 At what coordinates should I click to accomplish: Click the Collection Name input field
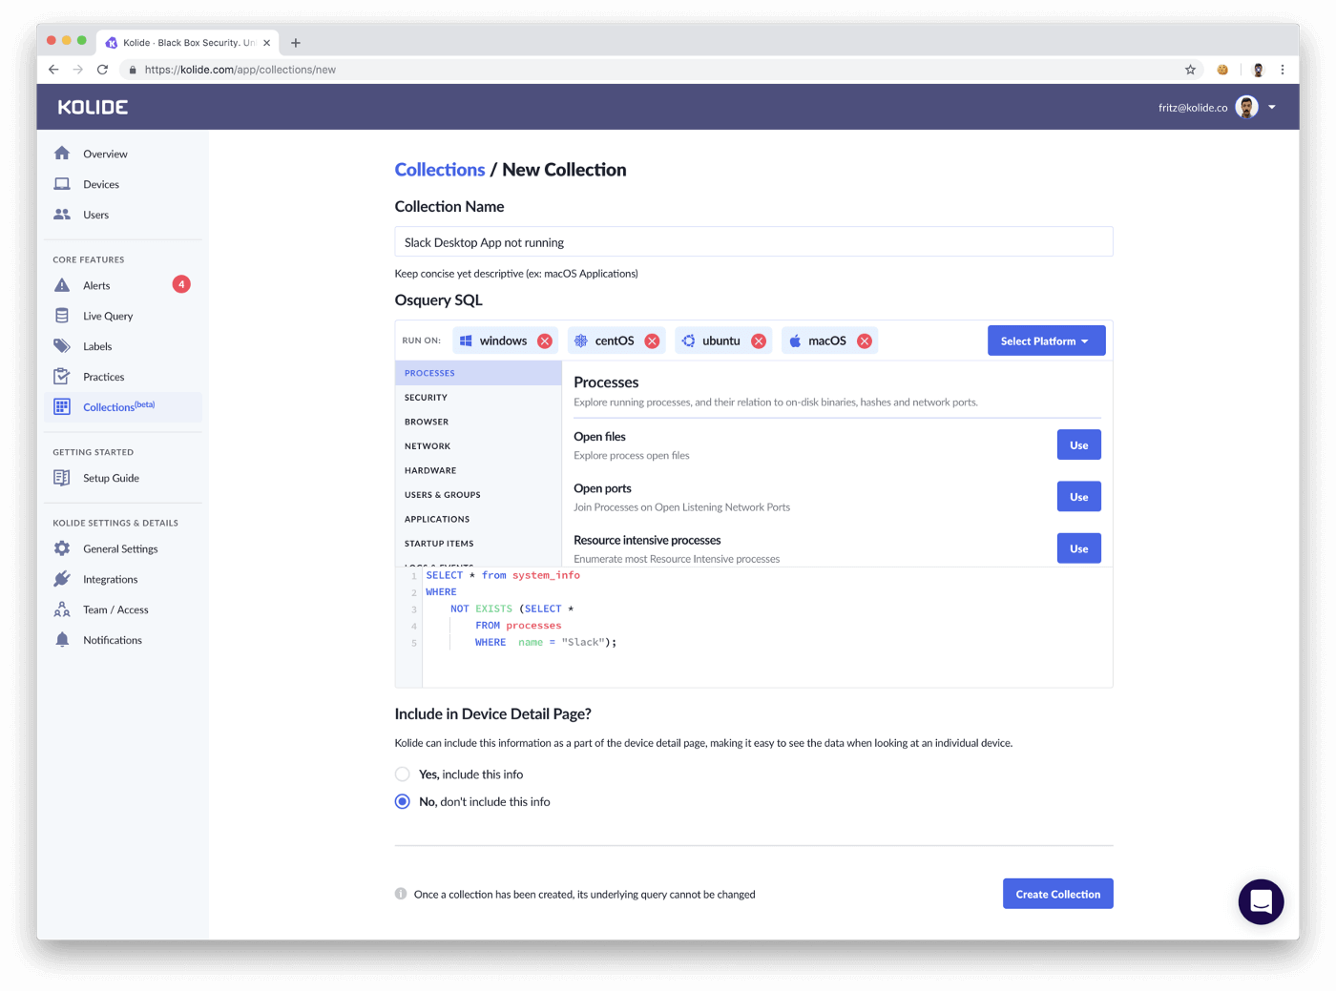(754, 241)
